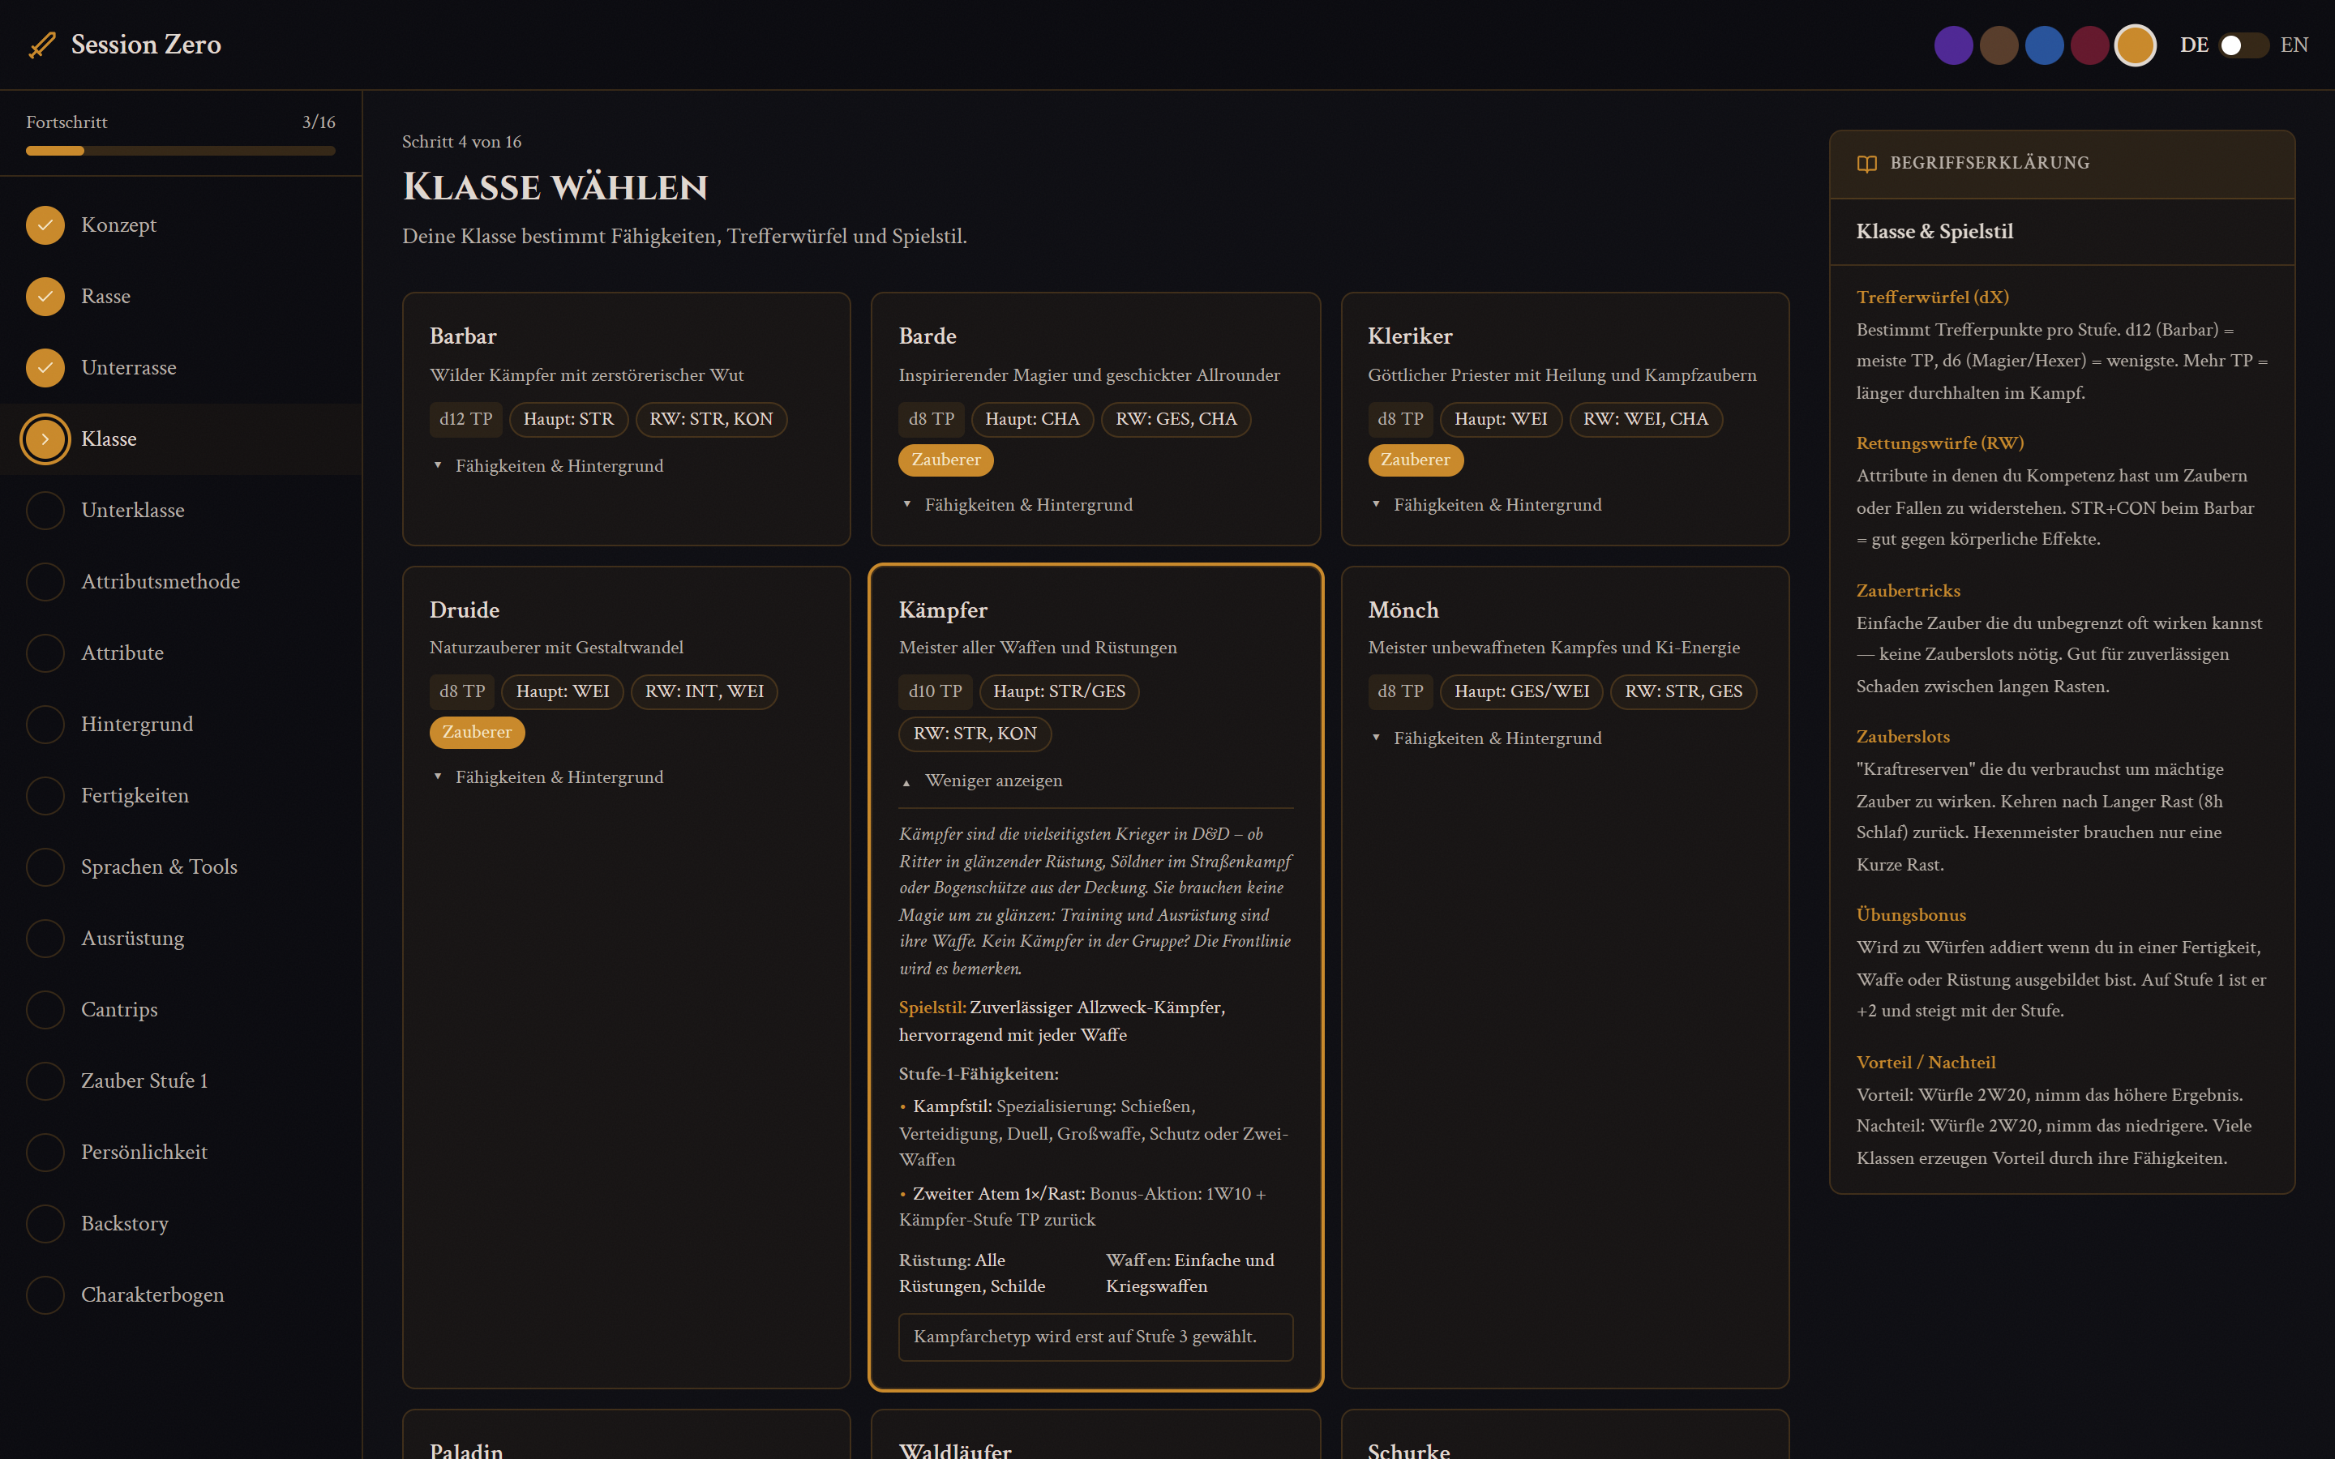Image resolution: width=2335 pixels, height=1459 pixels.
Task: Click the Backstory step circle icon
Action: tap(45, 1225)
